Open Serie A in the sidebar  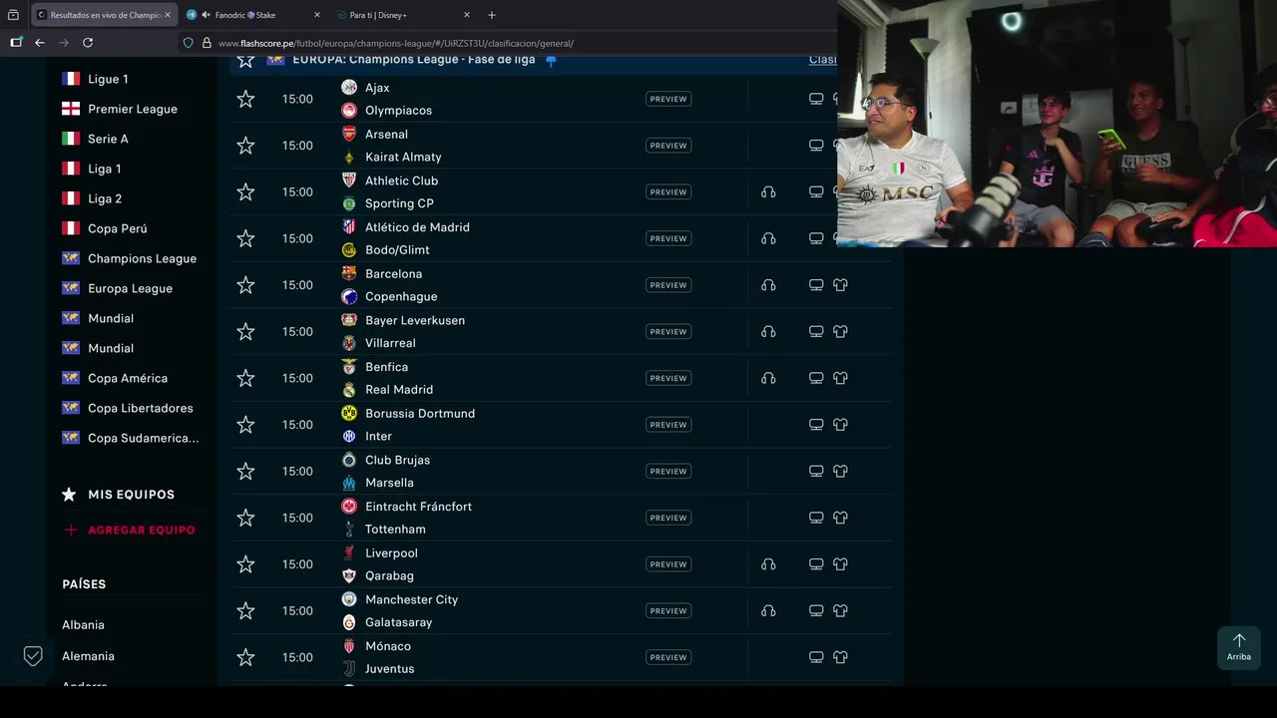pyautogui.click(x=108, y=139)
